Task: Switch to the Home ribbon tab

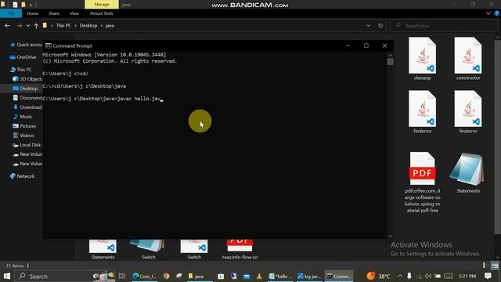Action: click(32, 13)
